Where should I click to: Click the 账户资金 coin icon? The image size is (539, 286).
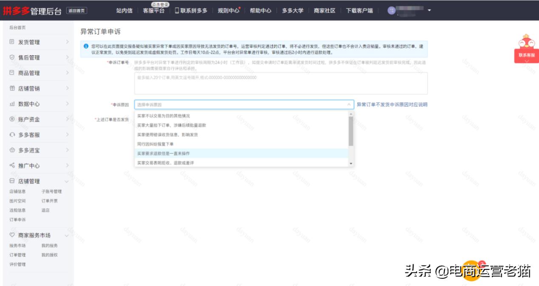[12, 119]
